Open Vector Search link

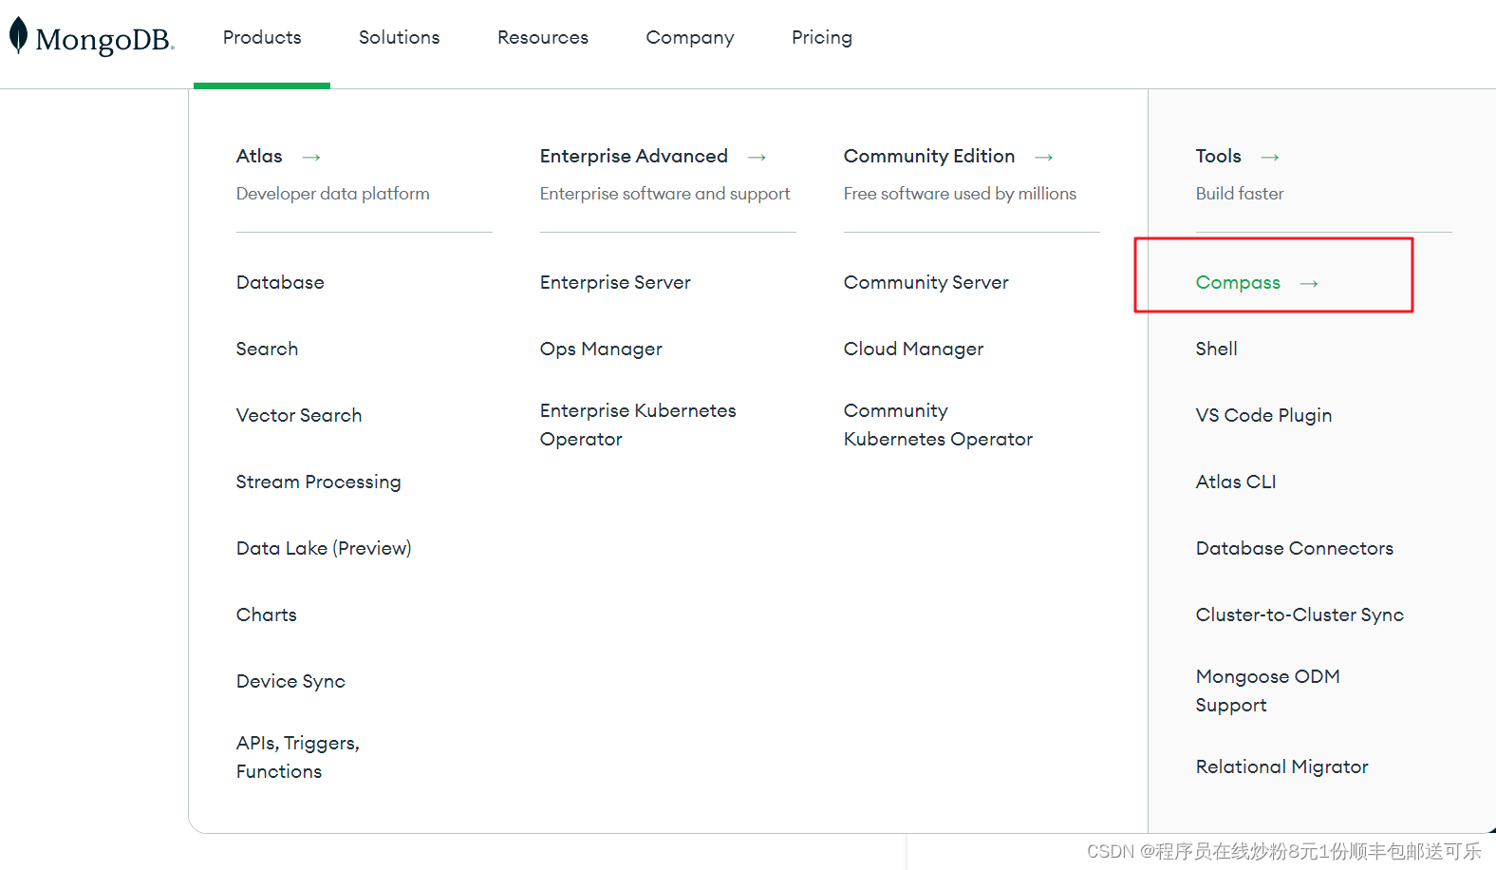point(299,415)
